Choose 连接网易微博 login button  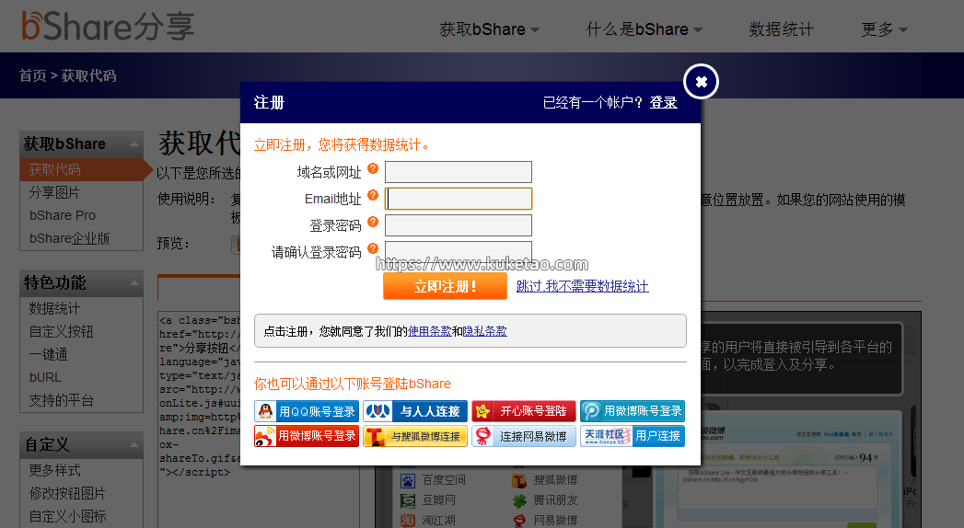[x=524, y=436]
